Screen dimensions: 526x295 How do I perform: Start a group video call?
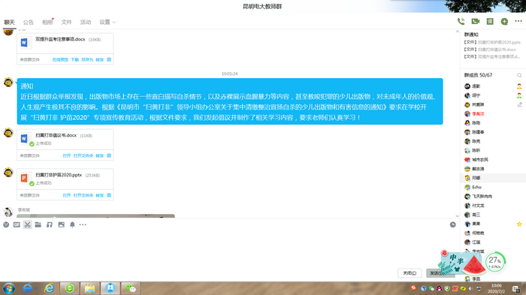pyautogui.click(x=476, y=22)
